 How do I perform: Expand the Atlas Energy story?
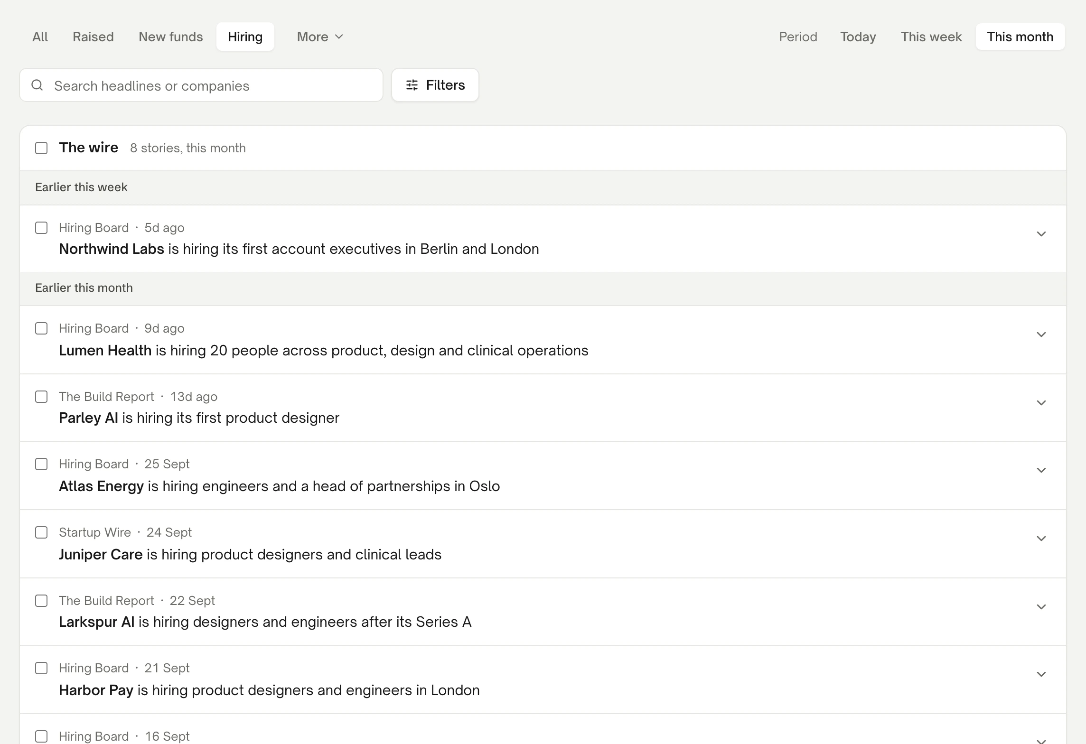click(1041, 470)
